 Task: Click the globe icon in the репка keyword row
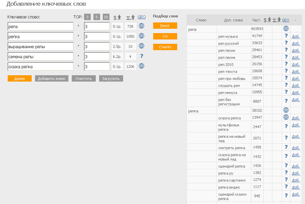141,36
